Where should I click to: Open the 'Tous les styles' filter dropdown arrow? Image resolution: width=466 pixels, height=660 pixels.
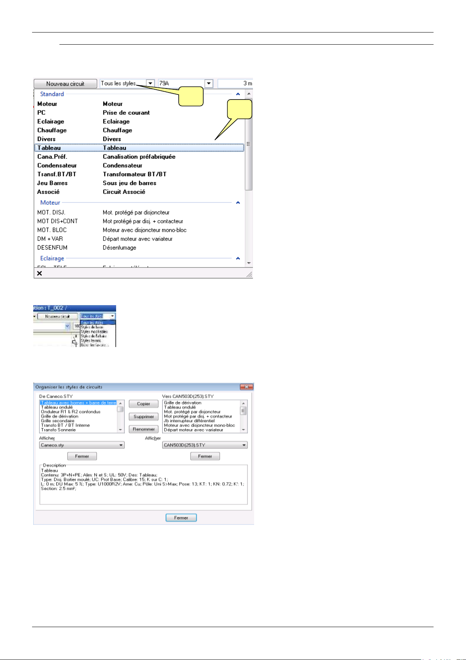coord(151,83)
